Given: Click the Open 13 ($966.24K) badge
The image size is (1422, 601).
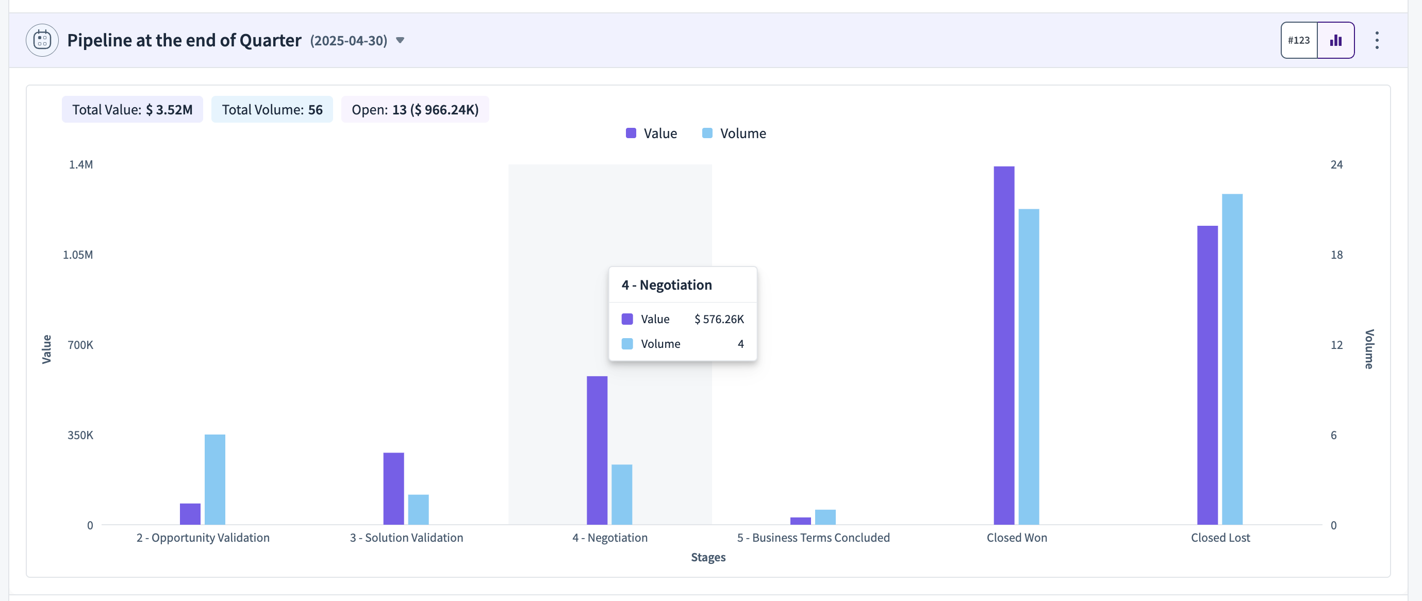Looking at the screenshot, I should [415, 109].
